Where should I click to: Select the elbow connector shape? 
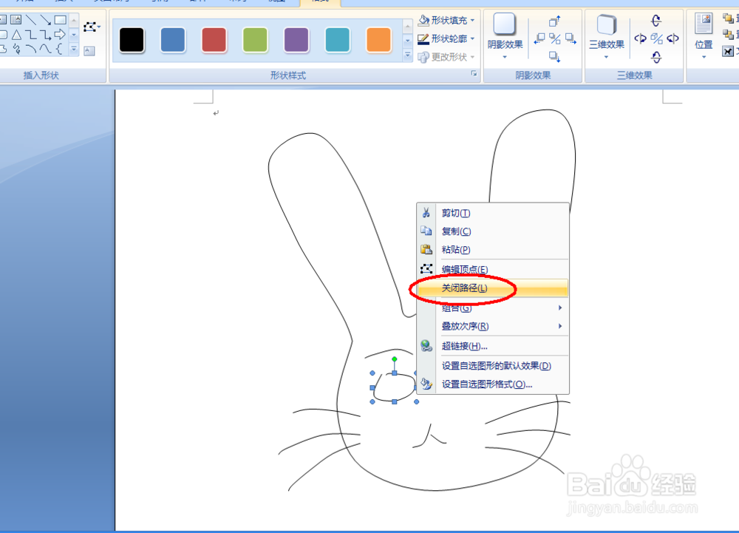tap(31, 35)
